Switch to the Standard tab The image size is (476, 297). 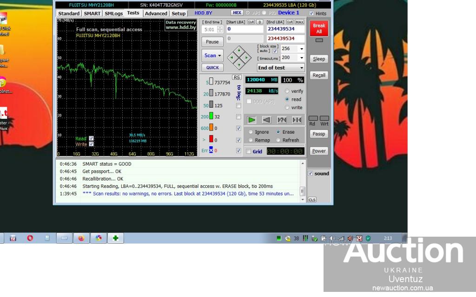coord(69,13)
